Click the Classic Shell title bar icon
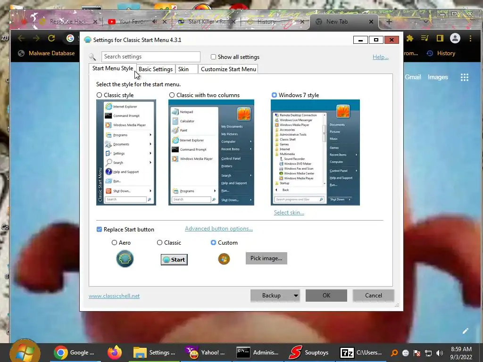Screen dimensions: 483x362 (87, 40)
